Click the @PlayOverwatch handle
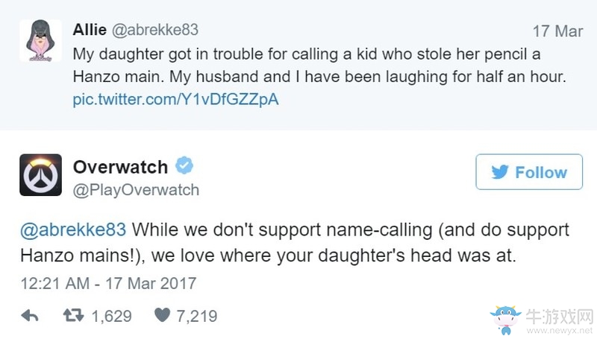This screenshot has height=339, width=597. tap(136, 190)
